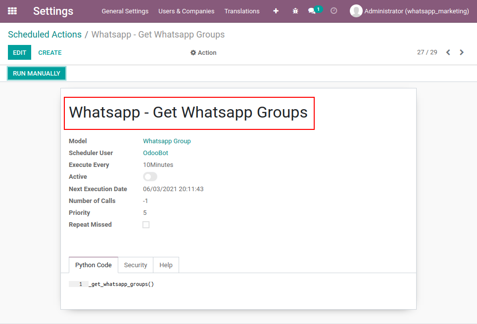
Task: Open the conversations chat icon
Action: (x=312, y=11)
